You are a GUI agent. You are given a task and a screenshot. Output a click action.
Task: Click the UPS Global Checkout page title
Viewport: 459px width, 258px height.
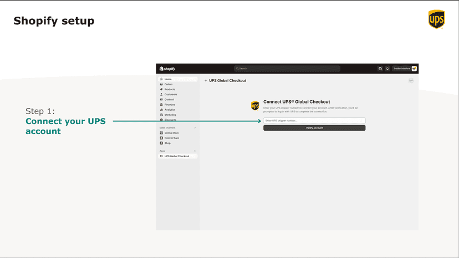click(227, 80)
